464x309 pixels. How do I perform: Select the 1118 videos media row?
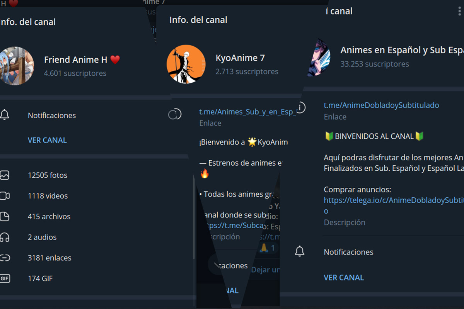97,196
